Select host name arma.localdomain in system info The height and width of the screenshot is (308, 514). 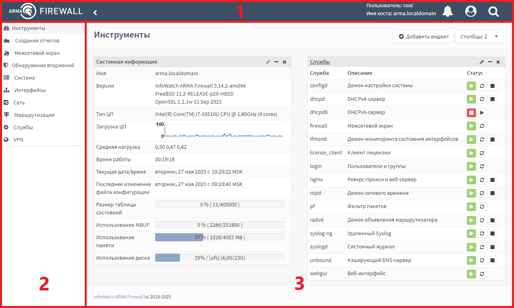(x=176, y=73)
